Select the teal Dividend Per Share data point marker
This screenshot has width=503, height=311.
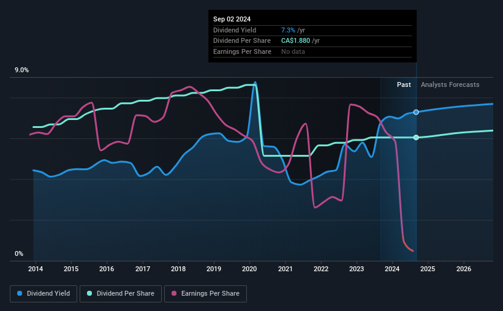pos(416,138)
